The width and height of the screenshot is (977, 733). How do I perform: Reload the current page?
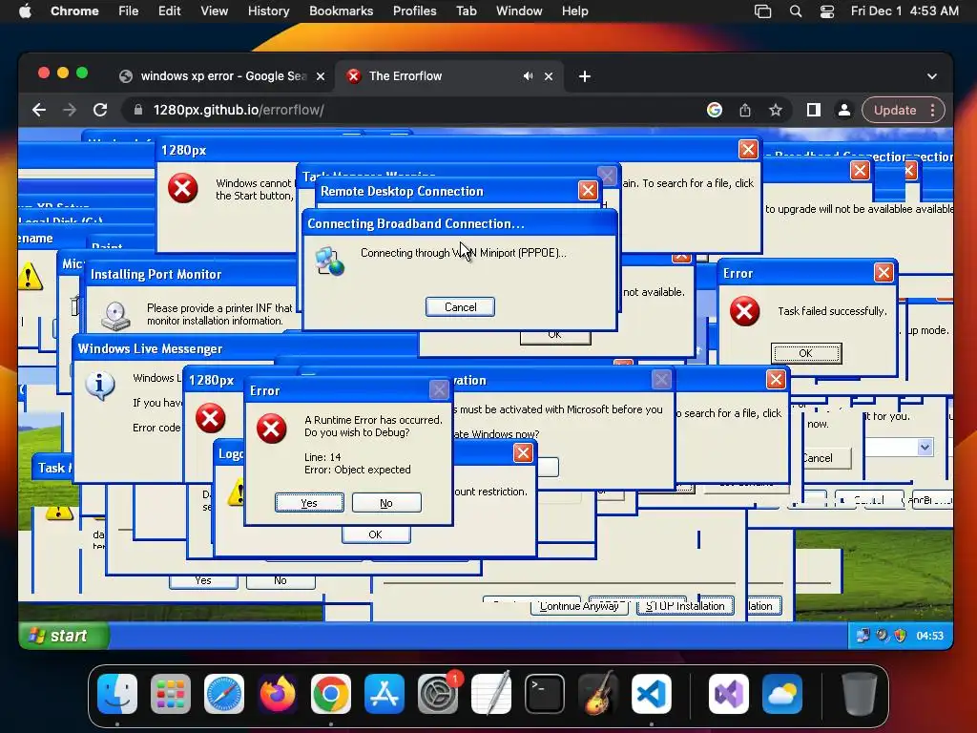pyautogui.click(x=100, y=111)
